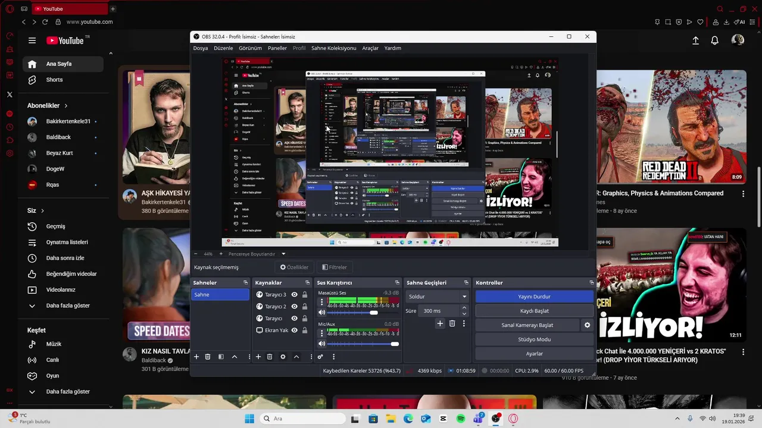Move scene up in Sahneler toolbar

pos(235,357)
